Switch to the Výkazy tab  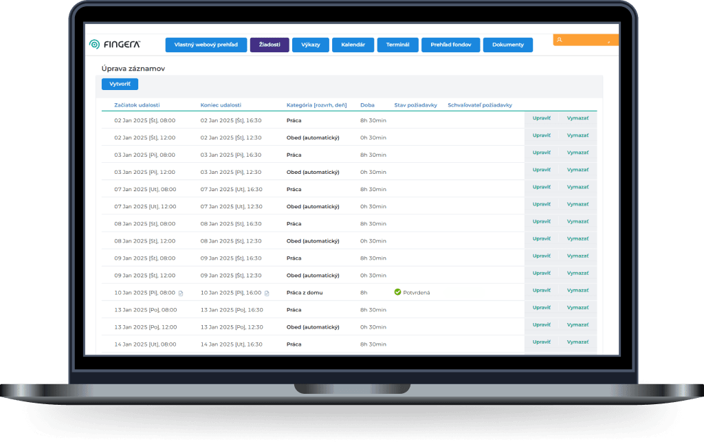click(310, 45)
